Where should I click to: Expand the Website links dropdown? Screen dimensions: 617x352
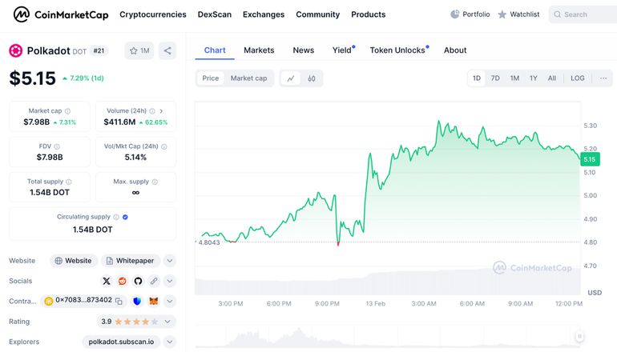point(169,261)
